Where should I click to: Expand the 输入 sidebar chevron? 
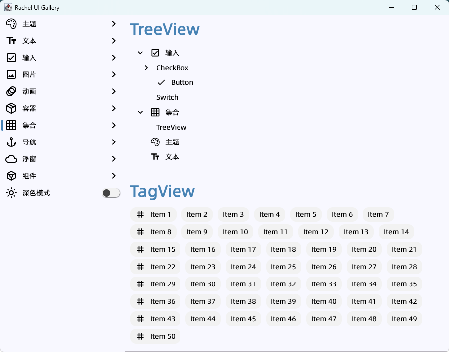click(x=114, y=58)
